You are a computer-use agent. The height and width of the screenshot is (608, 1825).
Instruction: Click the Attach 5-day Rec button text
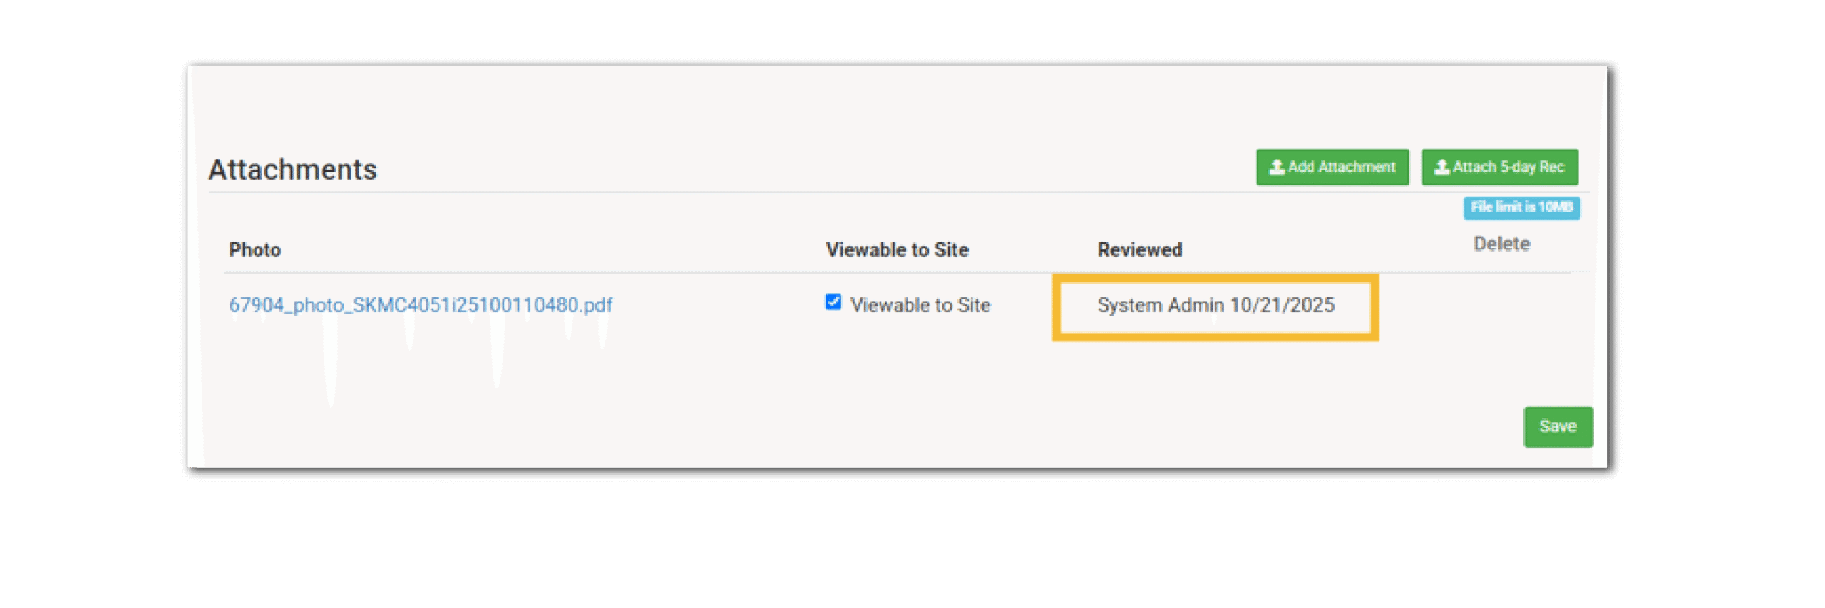[1508, 167]
